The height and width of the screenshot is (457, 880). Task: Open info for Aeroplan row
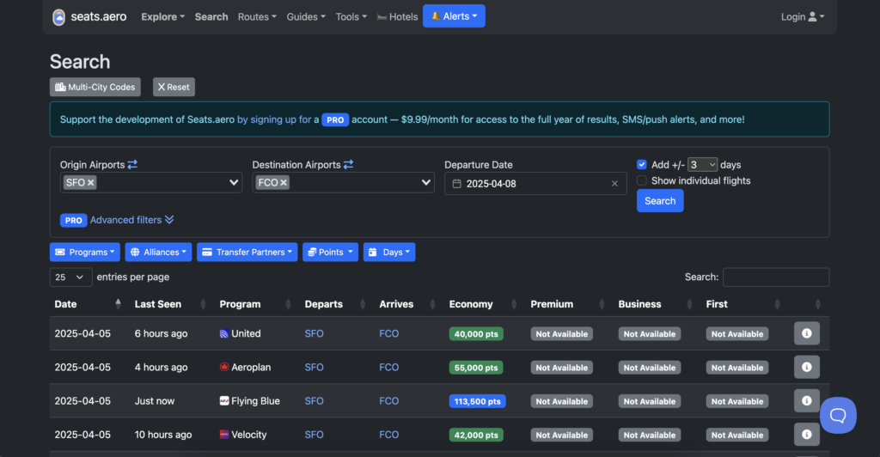tap(806, 368)
